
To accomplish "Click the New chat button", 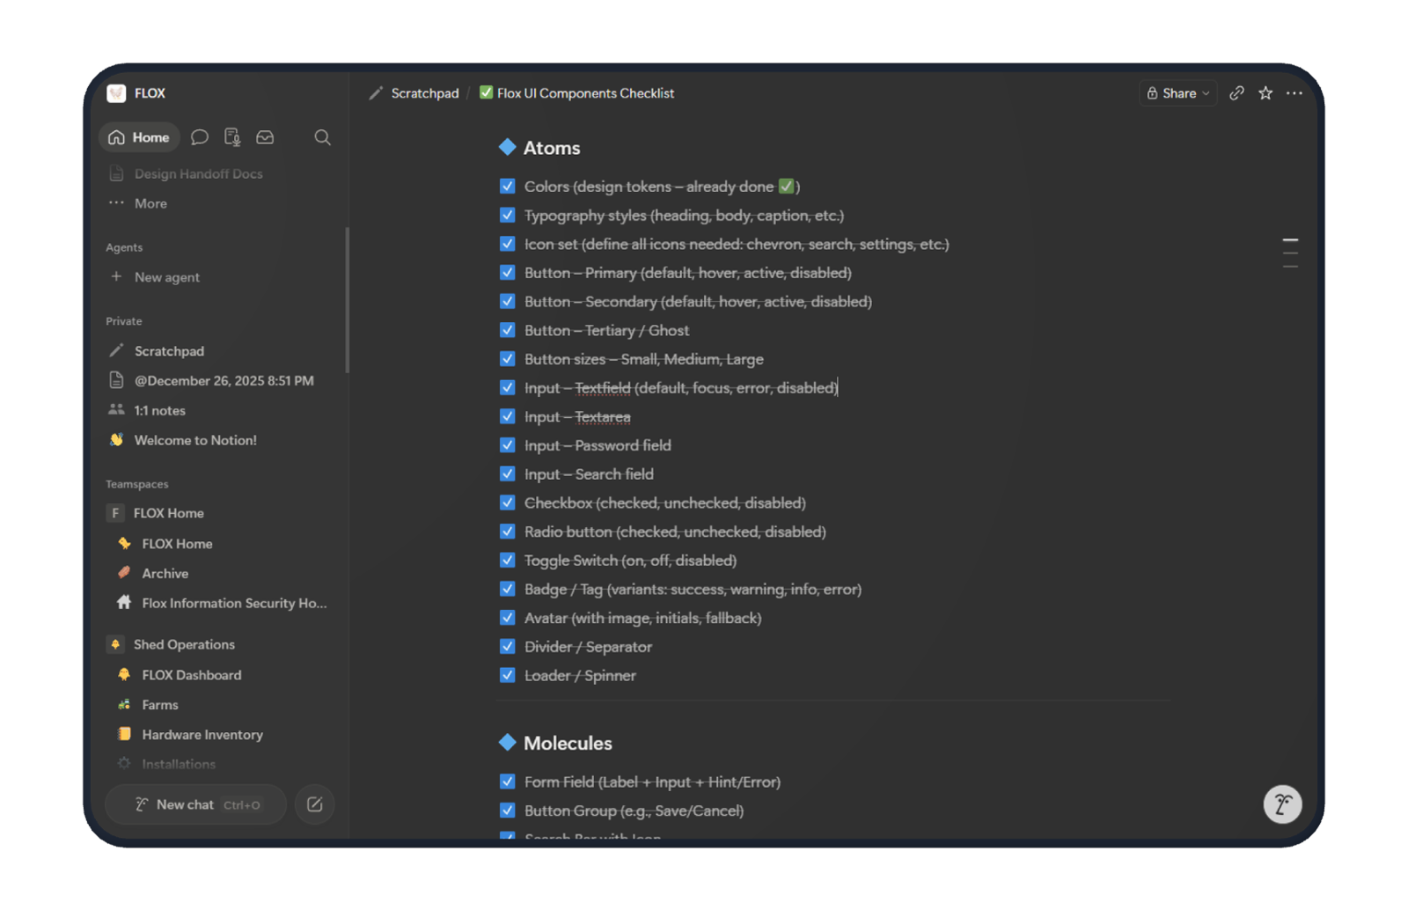I will point(196,804).
